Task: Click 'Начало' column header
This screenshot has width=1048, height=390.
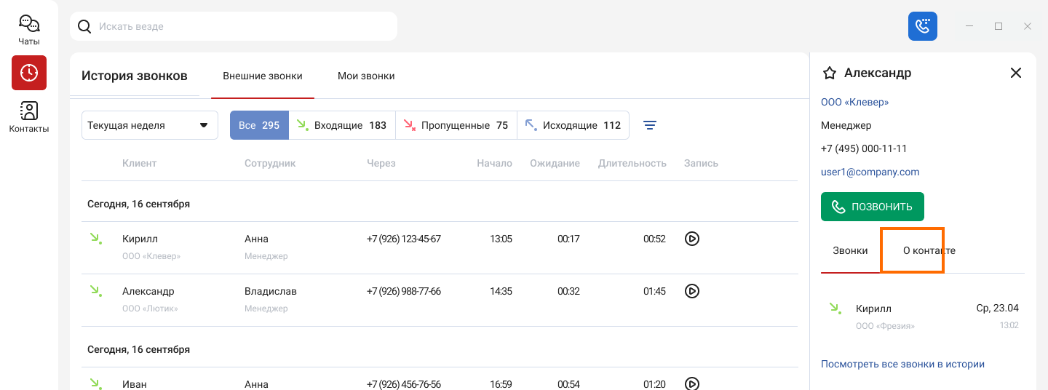Action: pos(495,163)
